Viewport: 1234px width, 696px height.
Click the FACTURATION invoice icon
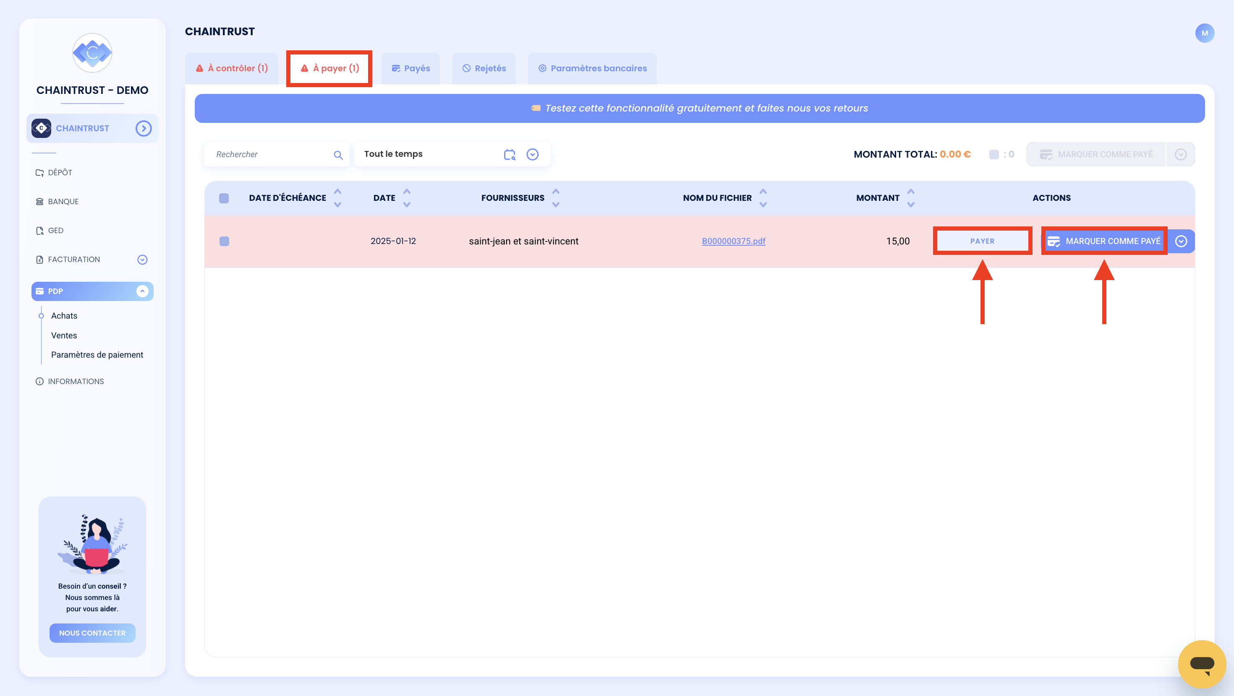coord(40,260)
